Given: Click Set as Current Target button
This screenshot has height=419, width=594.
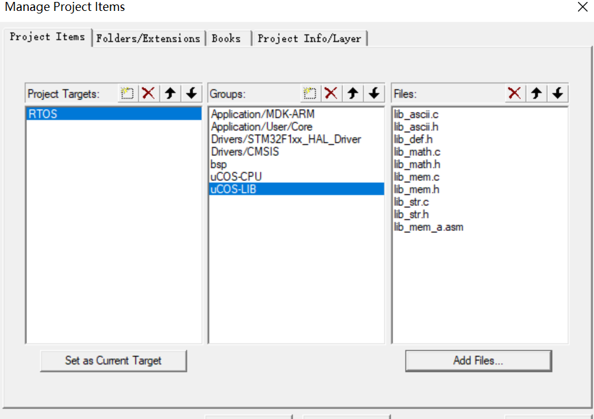Looking at the screenshot, I should click(113, 361).
